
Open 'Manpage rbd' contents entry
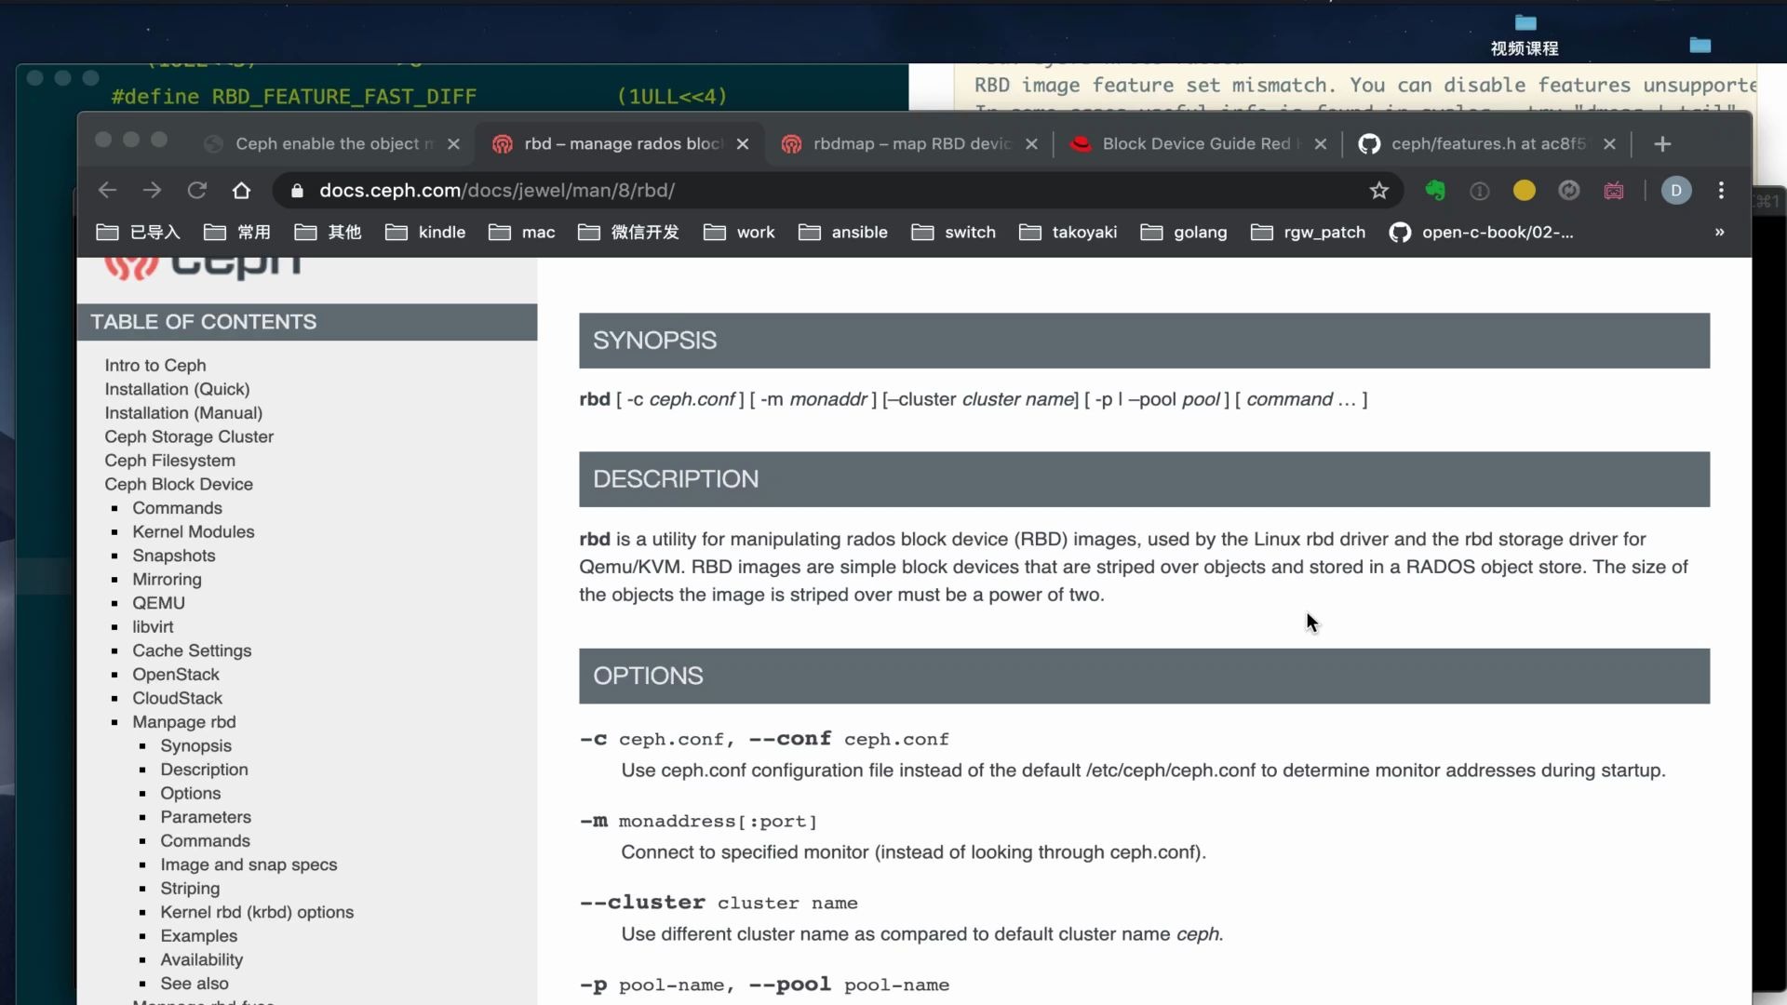tap(183, 722)
